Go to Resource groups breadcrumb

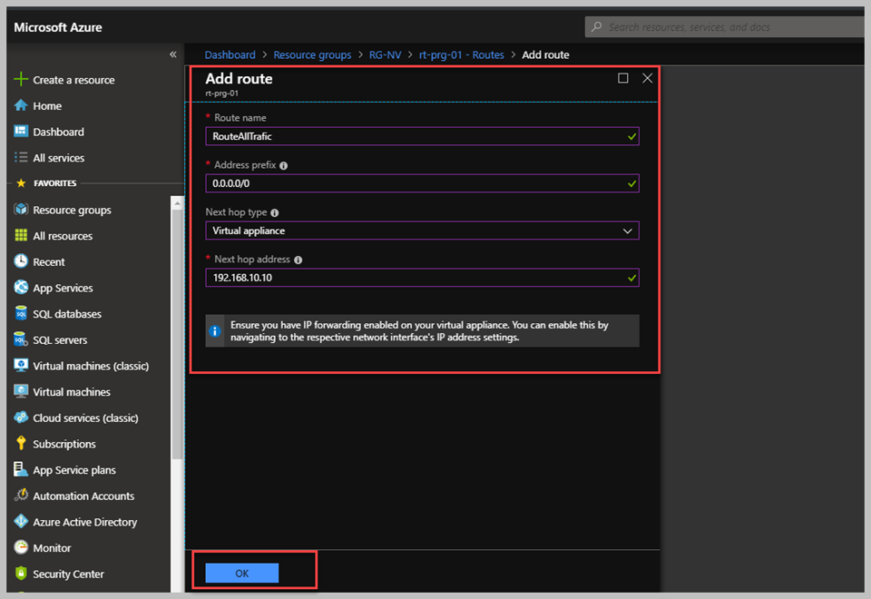[x=312, y=55]
